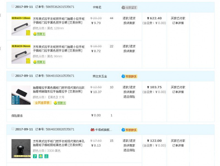Click 和我联系 chat icon for 卡得威旗舰 store
Viewport: 220px width, 166px height.
coord(129,130)
